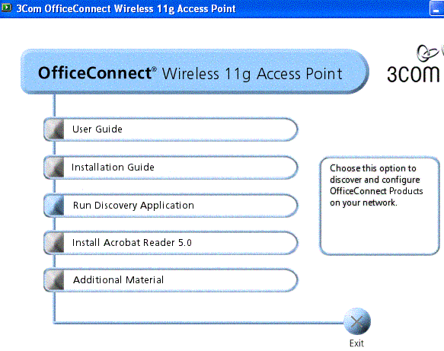This screenshot has height=351, width=444.
Task: Click the Exit text label
Action: [x=356, y=343]
